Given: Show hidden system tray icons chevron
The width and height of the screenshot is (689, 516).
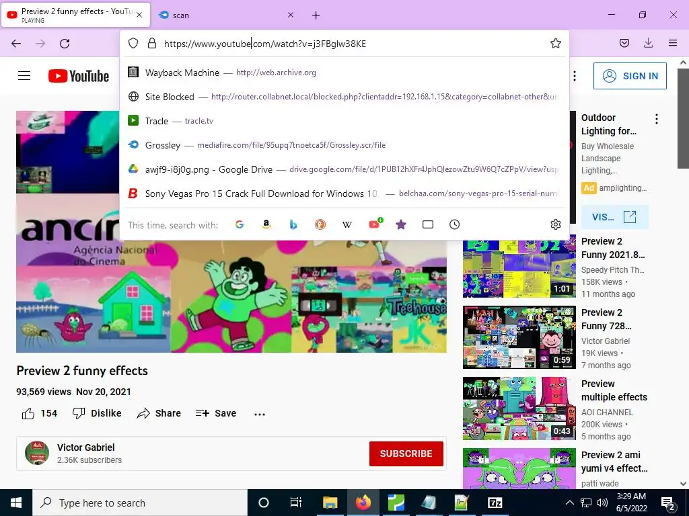Looking at the screenshot, I should pyautogui.click(x=569, y=503).
